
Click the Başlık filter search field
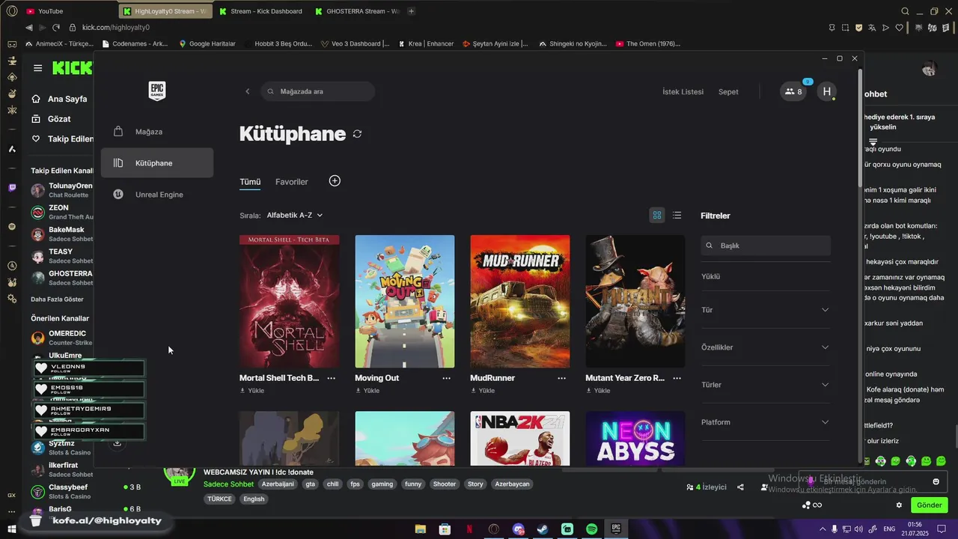click(766, 246)
